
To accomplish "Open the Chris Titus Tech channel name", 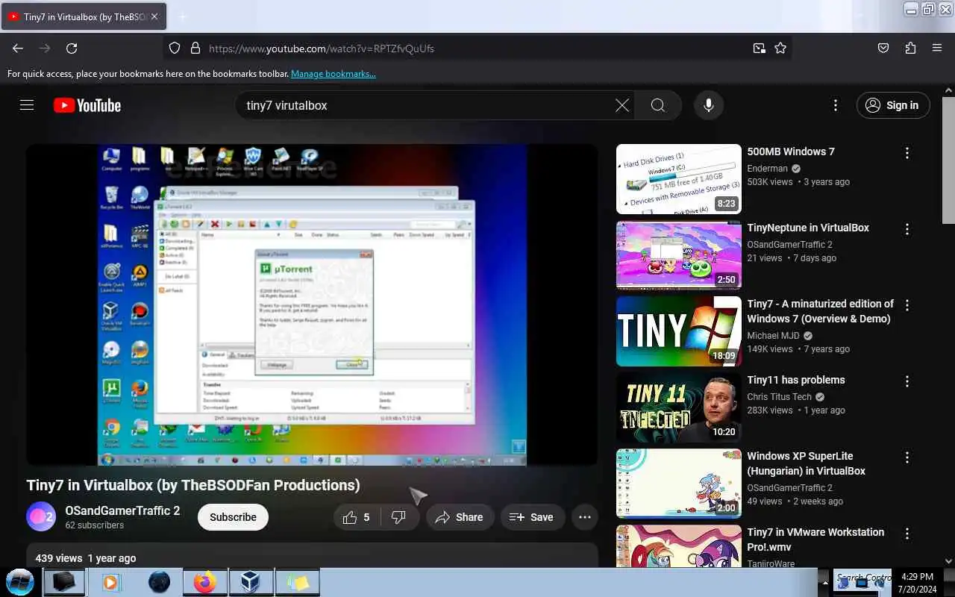I will point(780,397).
